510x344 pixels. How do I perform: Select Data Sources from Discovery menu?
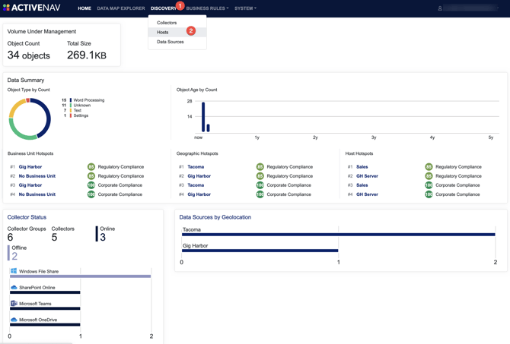click(x=170, y=42)
